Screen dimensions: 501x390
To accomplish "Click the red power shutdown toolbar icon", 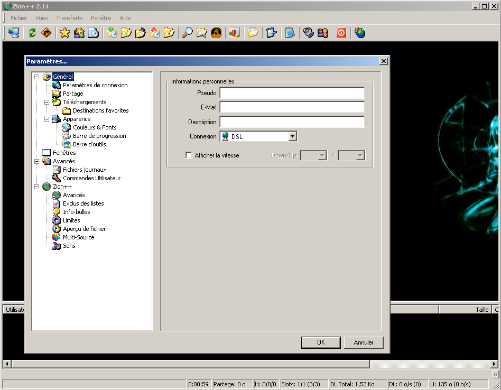I will coord(341,33).
